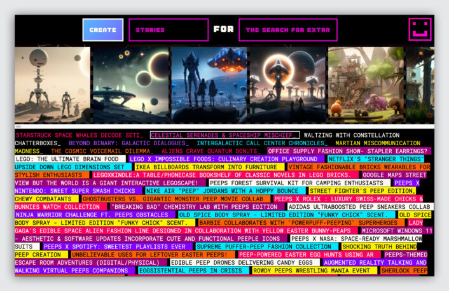Click 'The Search for Extra' topic field
Screen dimensions: 449x291
click(x=288, y=30)
